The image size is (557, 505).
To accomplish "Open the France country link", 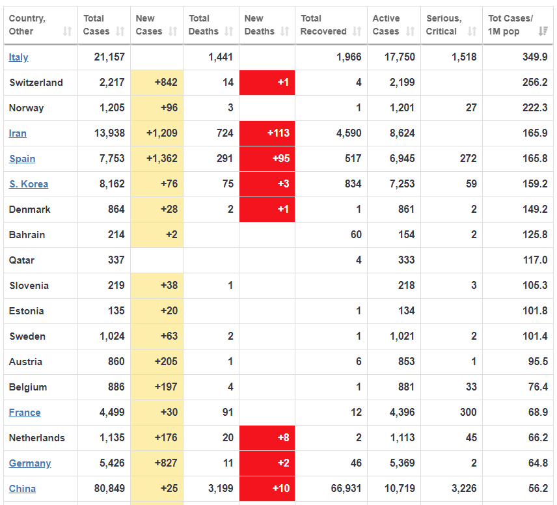I will coord(25,413).
